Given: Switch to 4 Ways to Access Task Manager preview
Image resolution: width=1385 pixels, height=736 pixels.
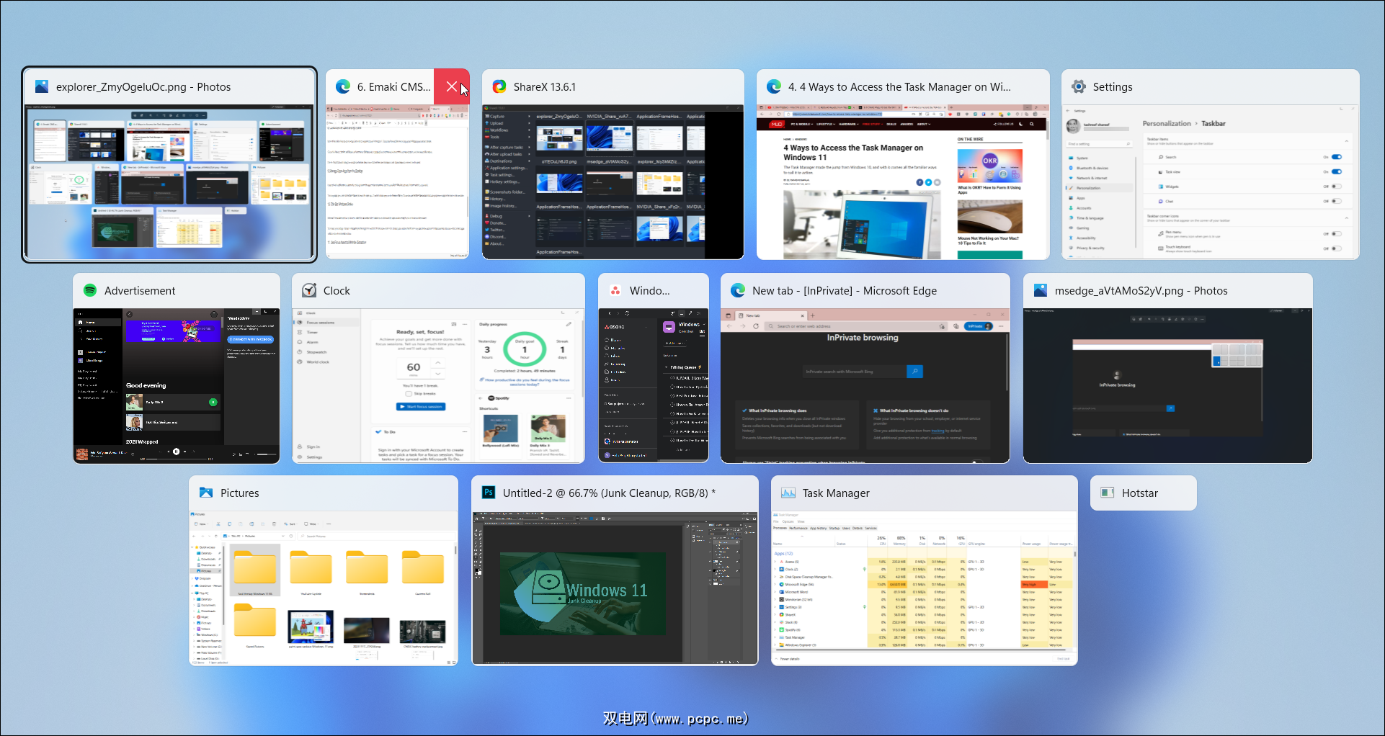Looking at the screenshot, I should point(903,182).
